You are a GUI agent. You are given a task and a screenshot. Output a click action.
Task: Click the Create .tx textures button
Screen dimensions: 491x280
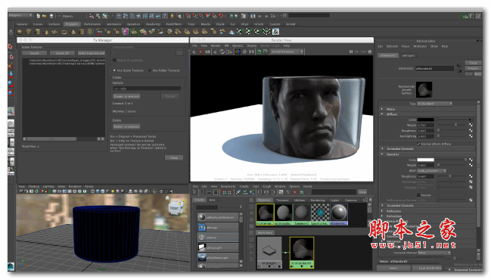[x=126, y=96]
